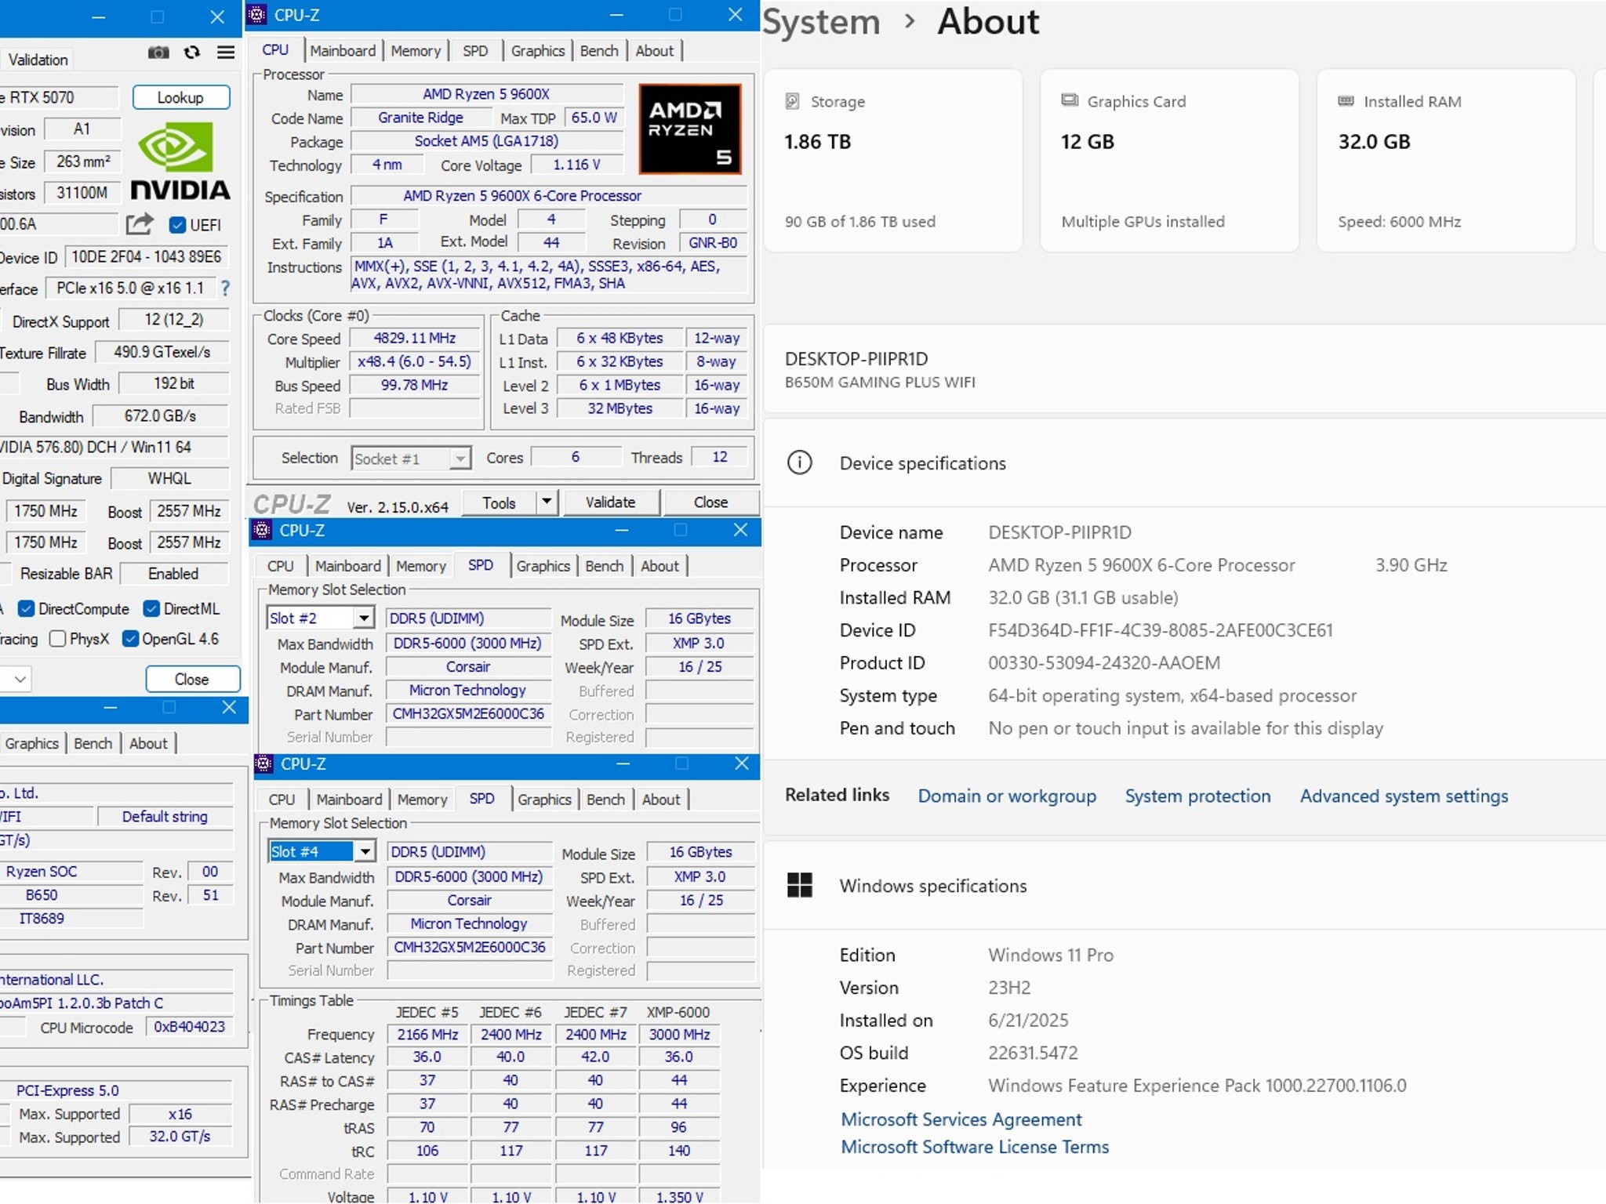The height and width of the screenshot is (1204, 1606).
Task: Click the Storage card icon in Settings
Action: (x=793, y=101)
